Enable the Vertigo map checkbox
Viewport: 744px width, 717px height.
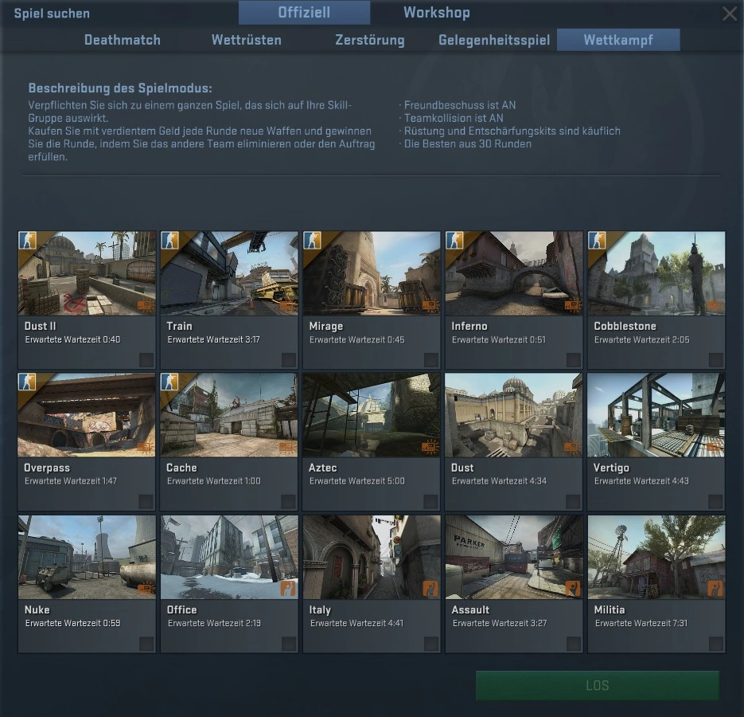click(715, 501)
